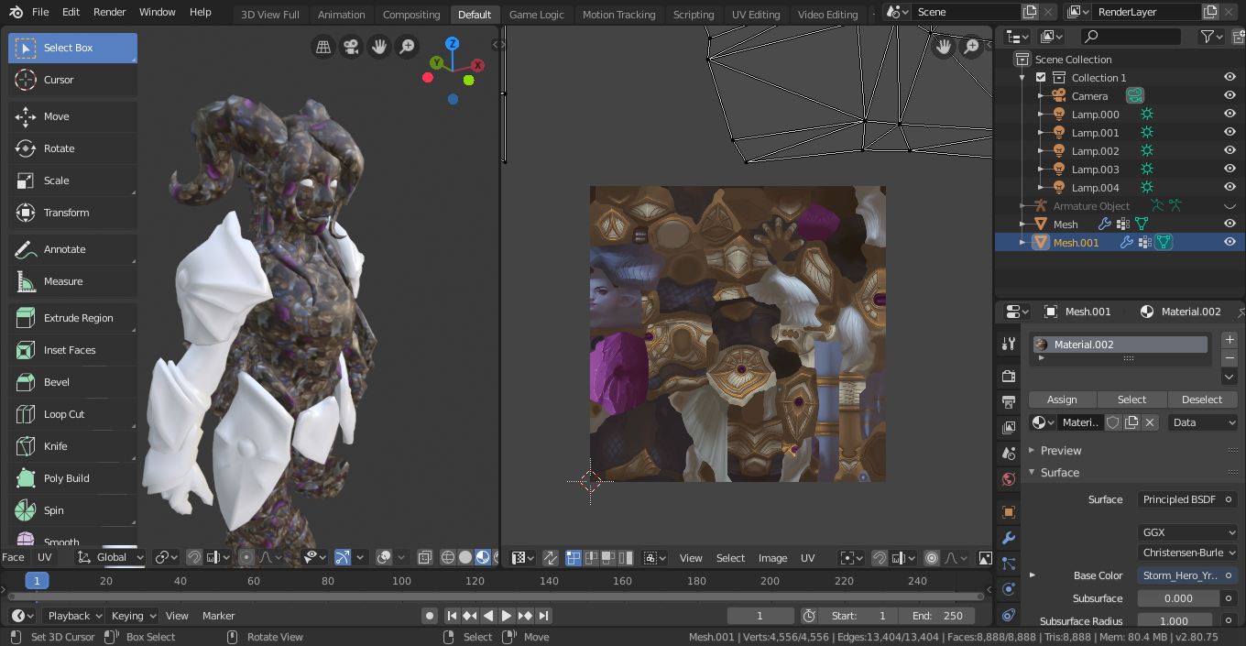1246x646 pixels.
Task: Toggle visibility of the Mesh object
Action: 1230,224
